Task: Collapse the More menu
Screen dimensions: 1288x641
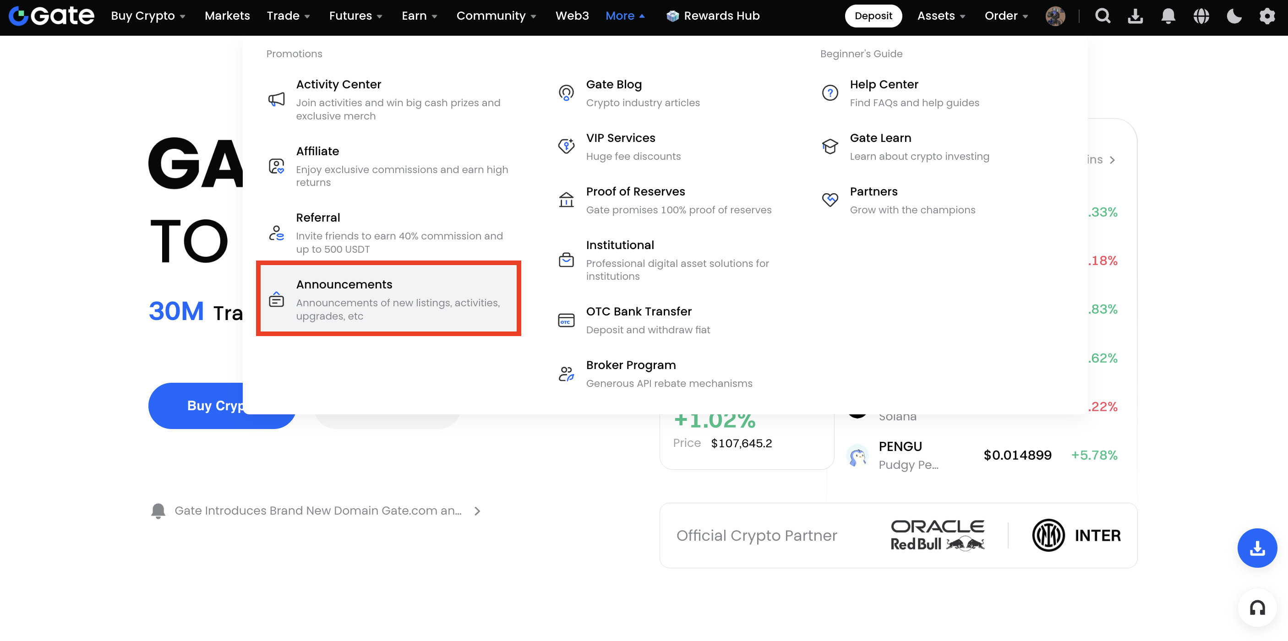Action: 624,16
